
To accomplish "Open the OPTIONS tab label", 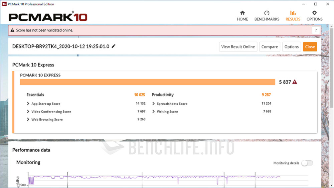I will tap(314, 19).
